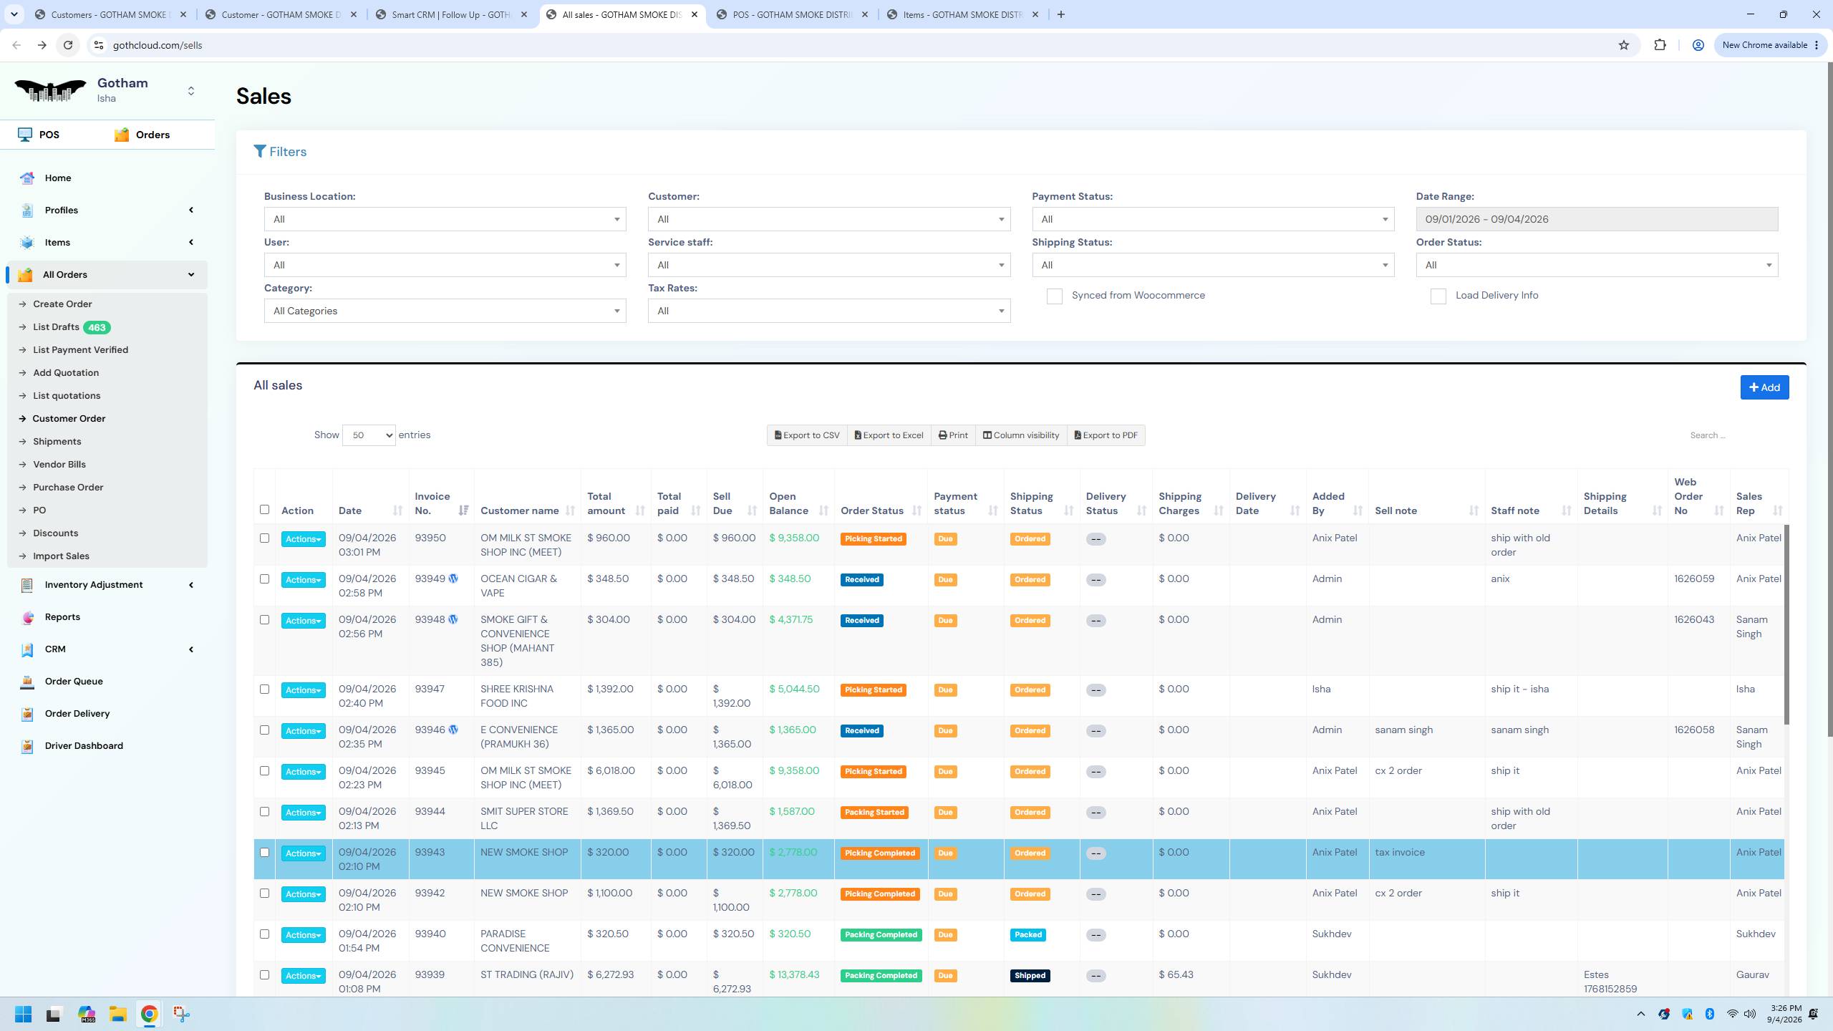This screenshot has width=1833, height=1031.
Task: Open Actions dropdown for invoice 93950
Action: (x=303, y=539)
